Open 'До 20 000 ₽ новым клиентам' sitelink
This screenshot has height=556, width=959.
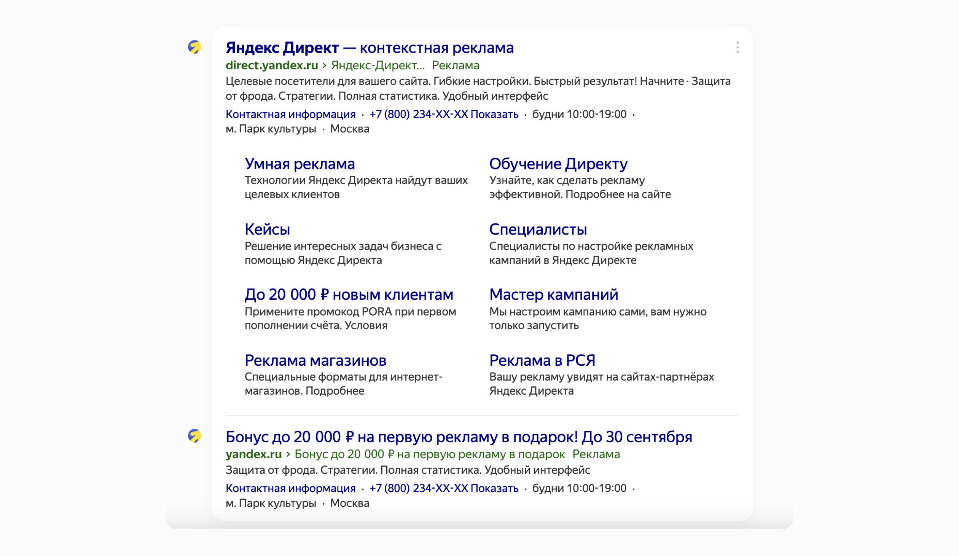click(x=349, y=295)
